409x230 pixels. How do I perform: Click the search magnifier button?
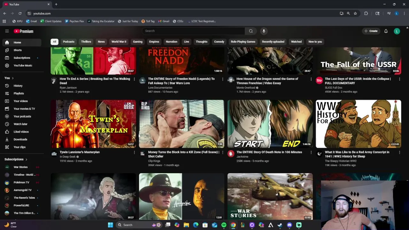pyautogui.click(x=251, y=31)
